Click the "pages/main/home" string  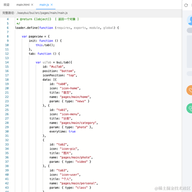[75, 97]
